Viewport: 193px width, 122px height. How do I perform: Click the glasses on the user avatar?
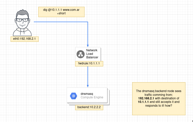coord(22,20)
